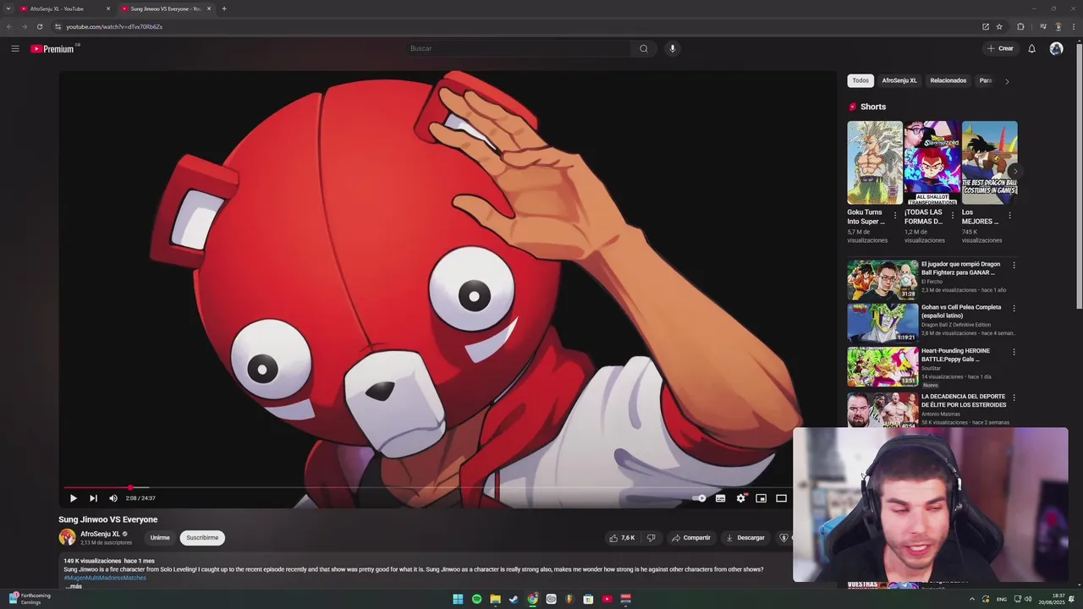The width and height of the screenshot is (1083, 609).
Task: Reload the page
Action: click(x=39, y=26)
